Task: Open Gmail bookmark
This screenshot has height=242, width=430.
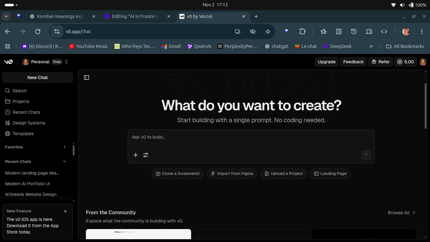Action: tap(171, 46)
